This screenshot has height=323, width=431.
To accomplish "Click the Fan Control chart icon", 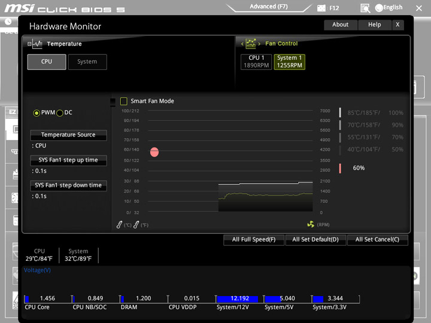I will pyautogui.click(x=251, y=44).
